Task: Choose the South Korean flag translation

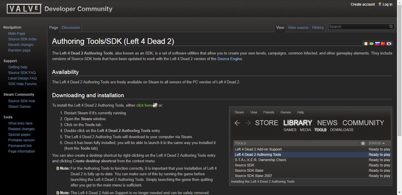Action: click(x=389, y=44)
